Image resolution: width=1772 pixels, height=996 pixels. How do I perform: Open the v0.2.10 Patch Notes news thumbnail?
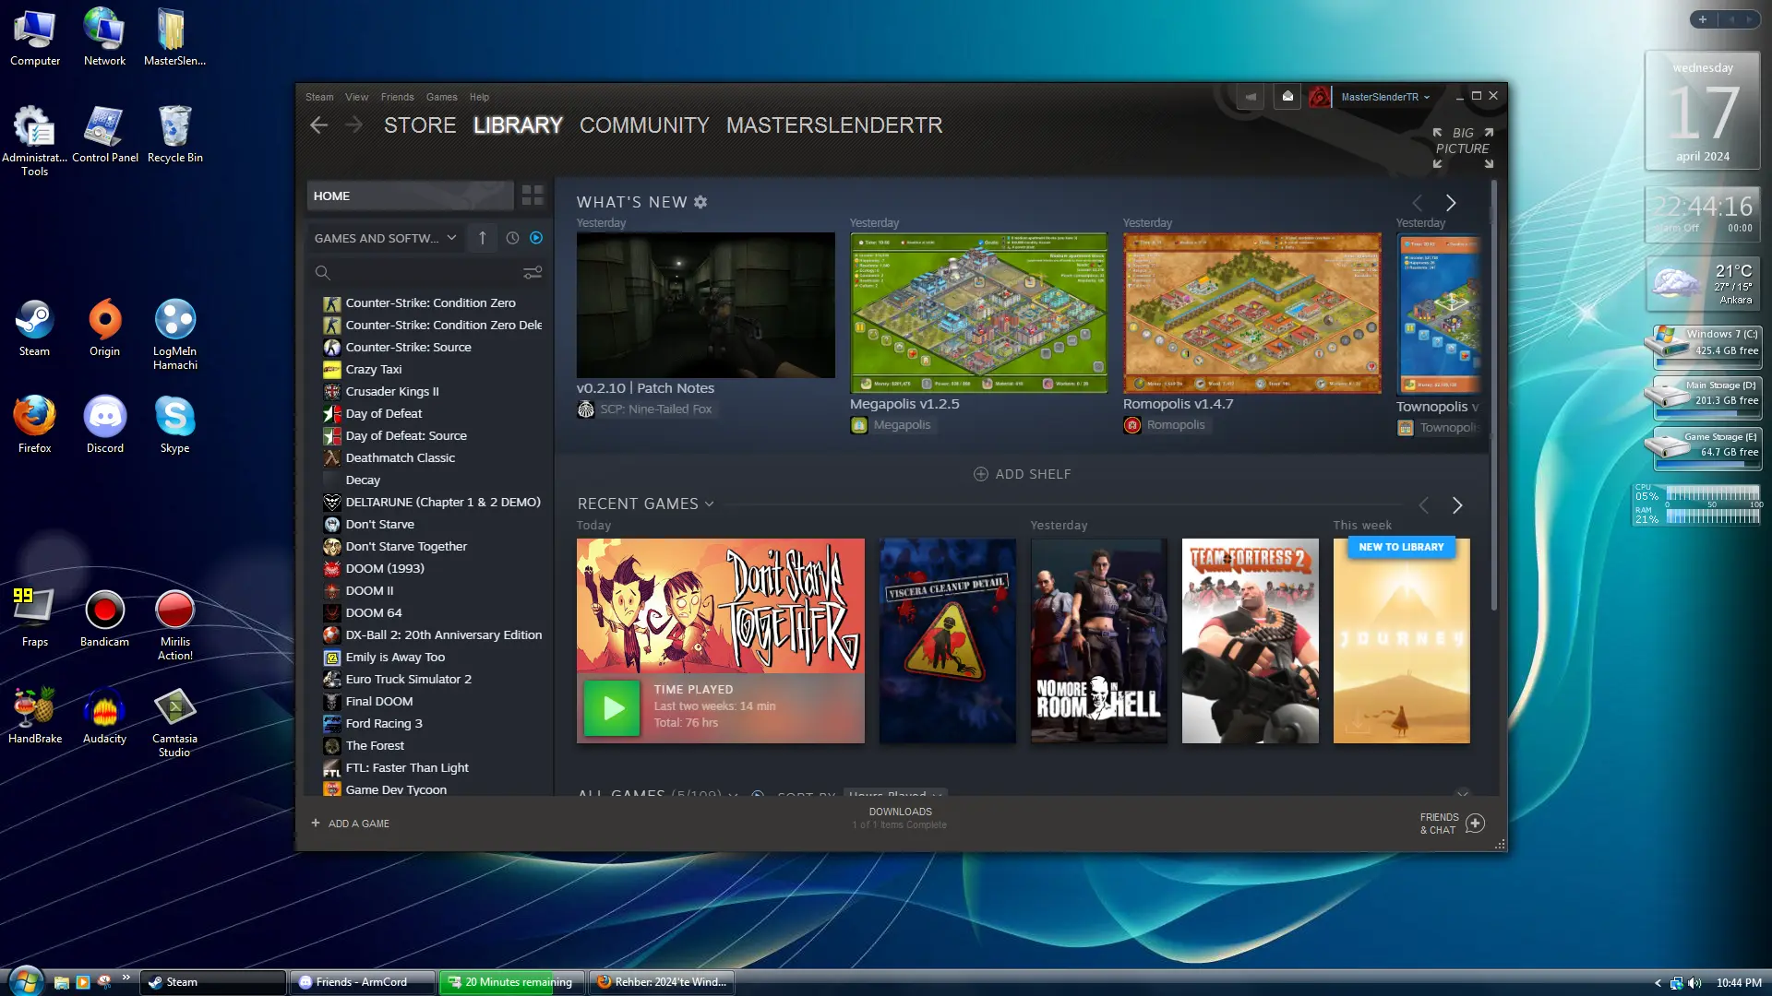(x=705, y=304)
